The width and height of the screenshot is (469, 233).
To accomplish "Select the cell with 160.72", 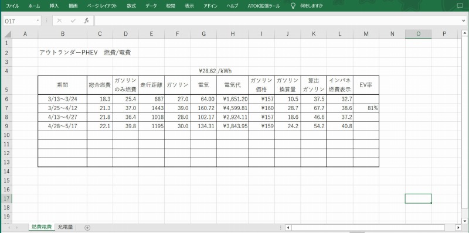I will click(x=203, y=108).
